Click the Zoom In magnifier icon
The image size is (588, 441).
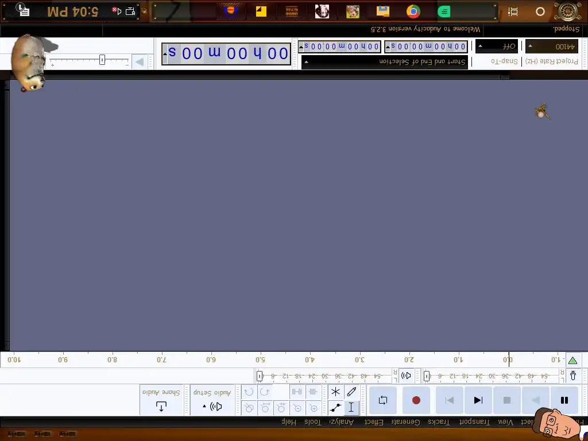(x=314, y=408)
